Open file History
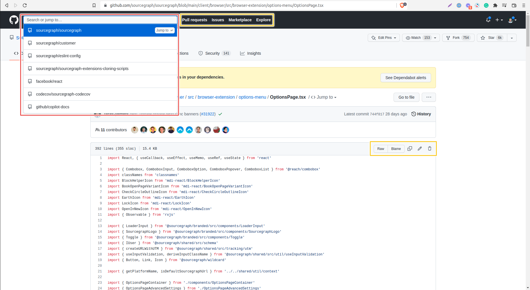This screenshot has width=530, height=290. 421,114
